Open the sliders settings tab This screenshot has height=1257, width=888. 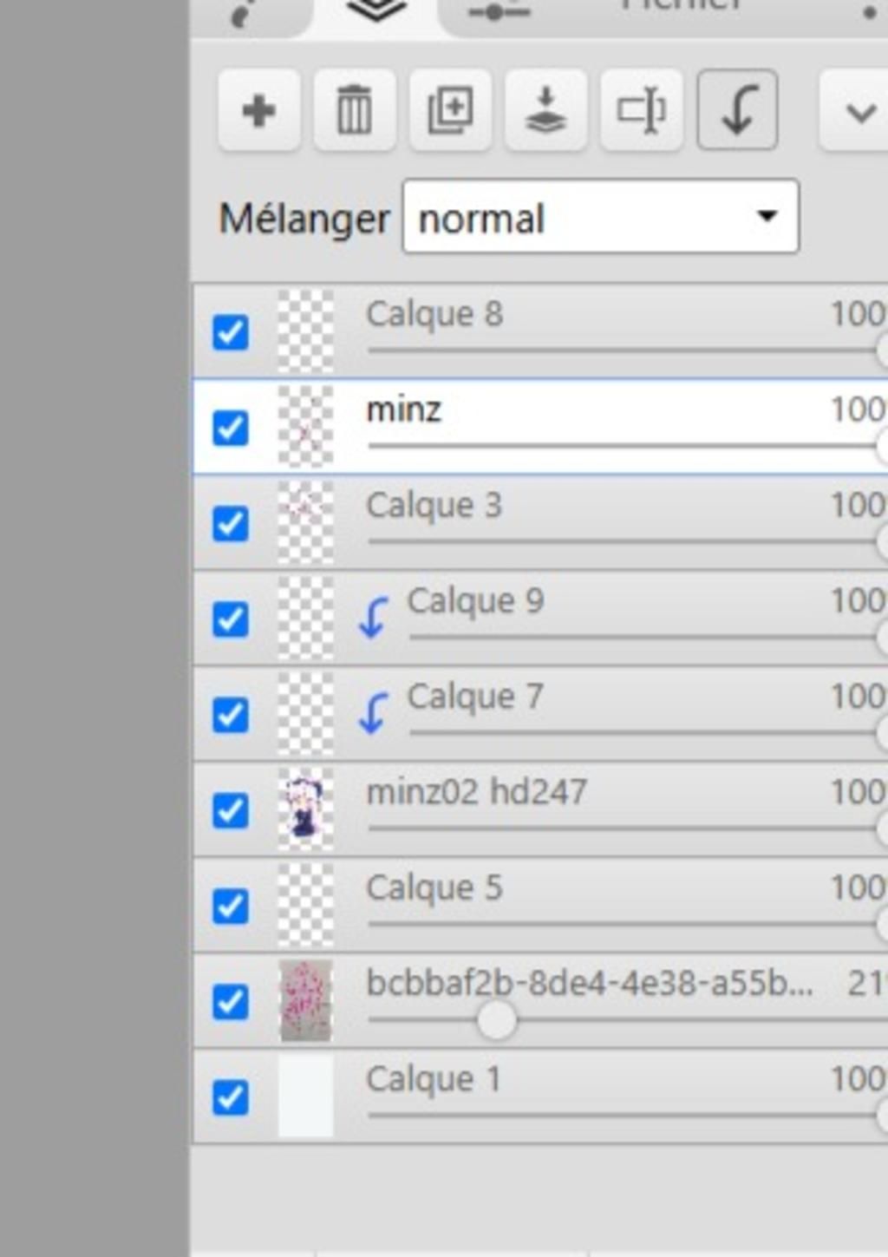click(x=501, y=12)
